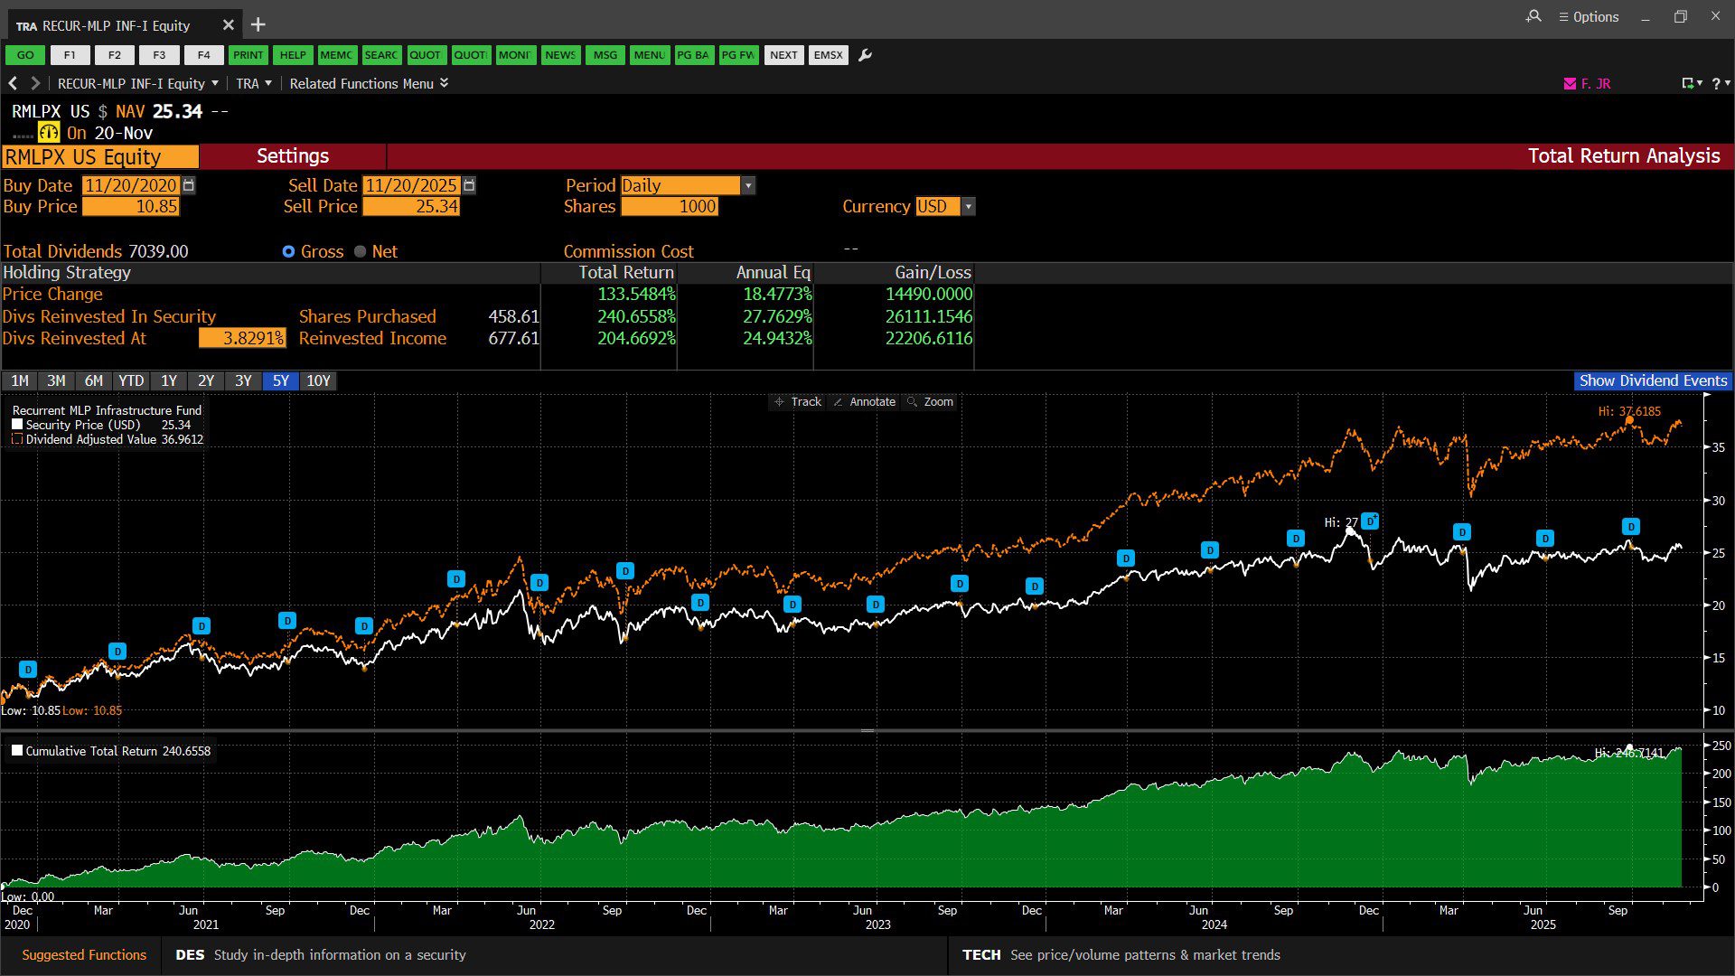Screen dimensions: 1735x976
Task: Click the wrench settings icon in toolbar
Action: 865,55
